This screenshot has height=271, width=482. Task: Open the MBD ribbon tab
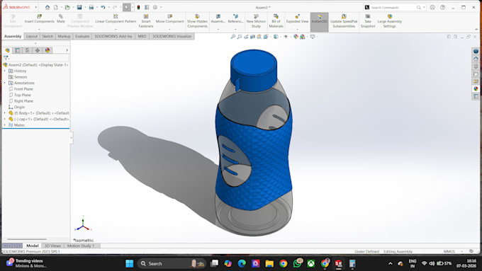point(142,36)
